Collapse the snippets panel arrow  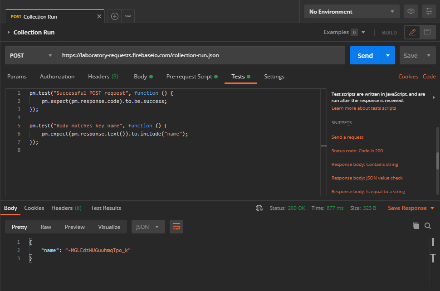pos(434,97)
